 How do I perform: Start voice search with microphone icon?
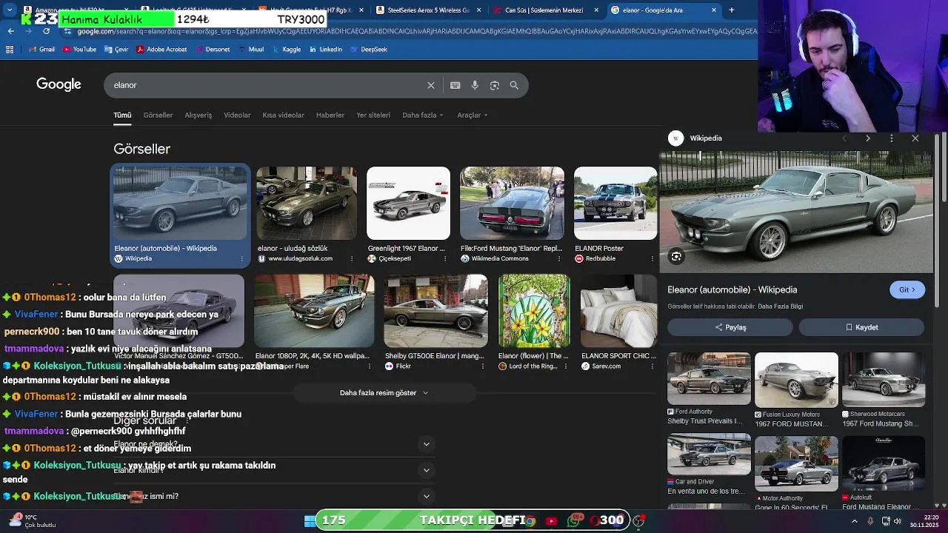click(x=475, y=85)
